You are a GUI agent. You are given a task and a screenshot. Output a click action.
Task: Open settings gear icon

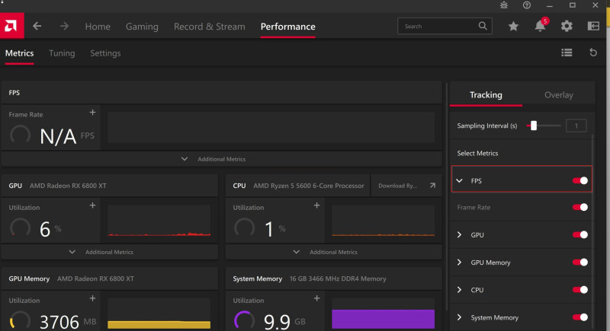567,26
